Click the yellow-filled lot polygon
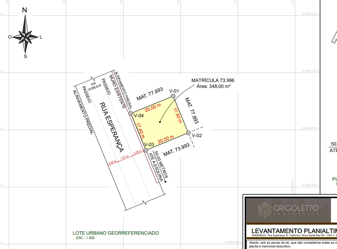 (x=159, y=123)
